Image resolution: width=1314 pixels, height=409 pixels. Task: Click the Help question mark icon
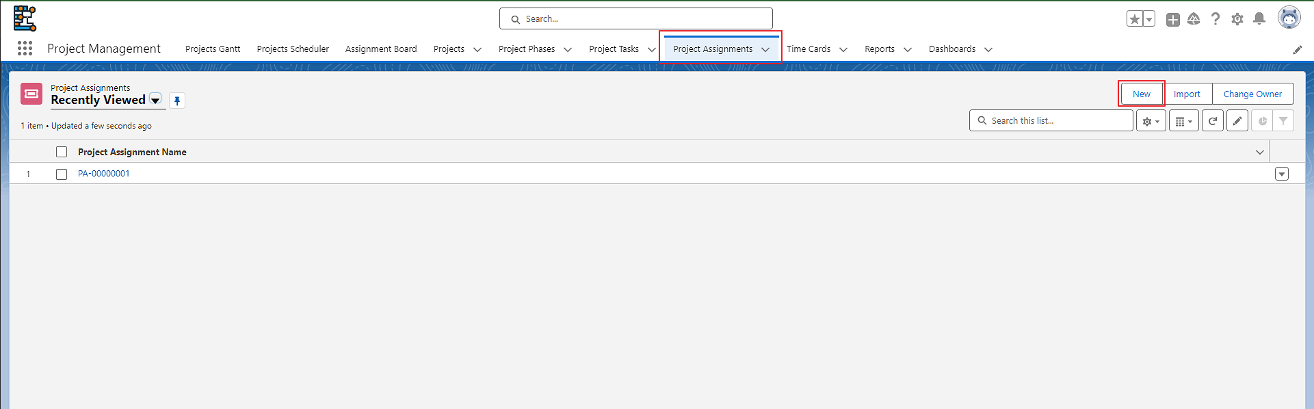(1215, 19)
